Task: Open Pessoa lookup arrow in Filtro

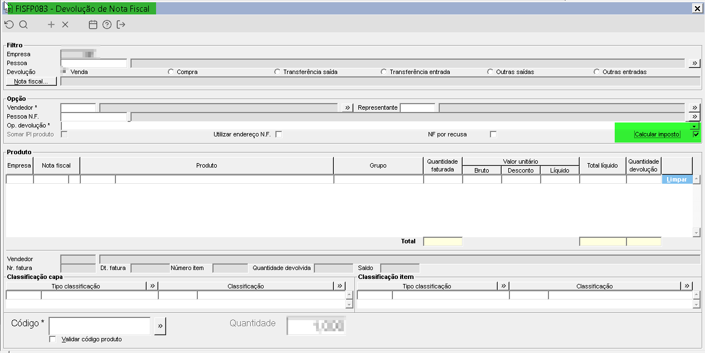Action: 694,63
